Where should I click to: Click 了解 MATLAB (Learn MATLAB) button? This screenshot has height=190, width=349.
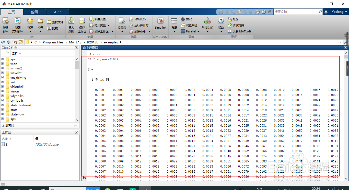pos(239,31)
